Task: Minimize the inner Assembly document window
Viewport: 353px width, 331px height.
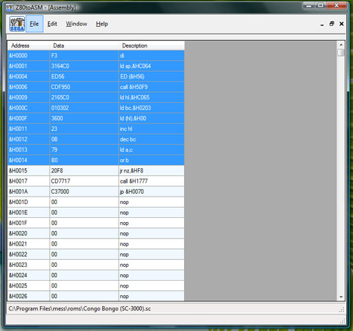Action: 322,24
